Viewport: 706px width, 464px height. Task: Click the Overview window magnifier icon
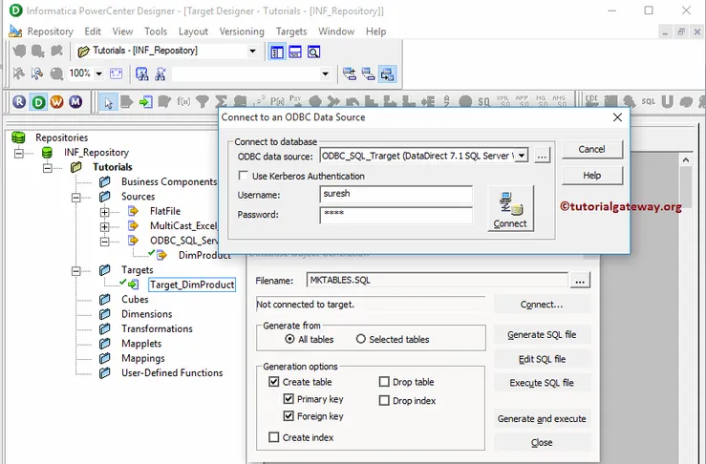(x=313, y=53)
